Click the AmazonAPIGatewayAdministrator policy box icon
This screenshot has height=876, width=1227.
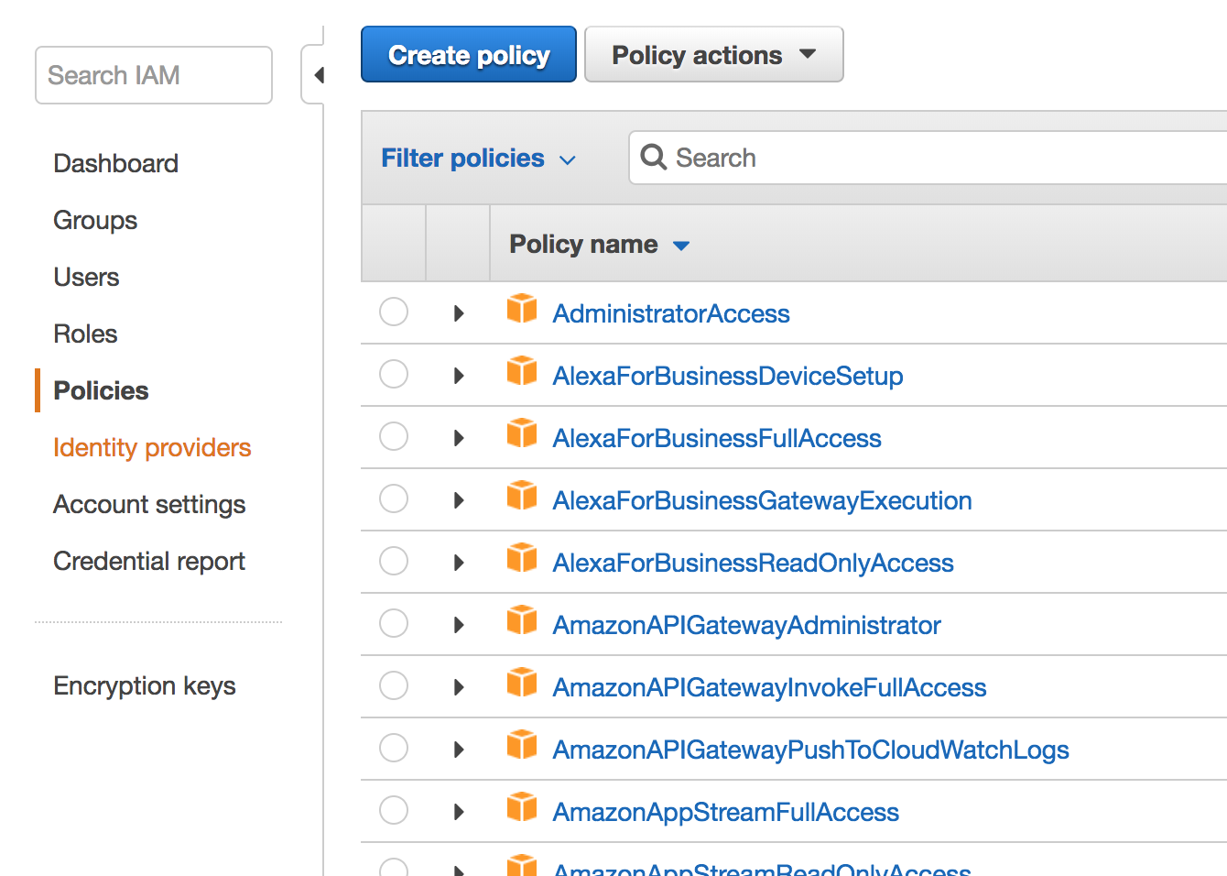(x=522, y=620)
